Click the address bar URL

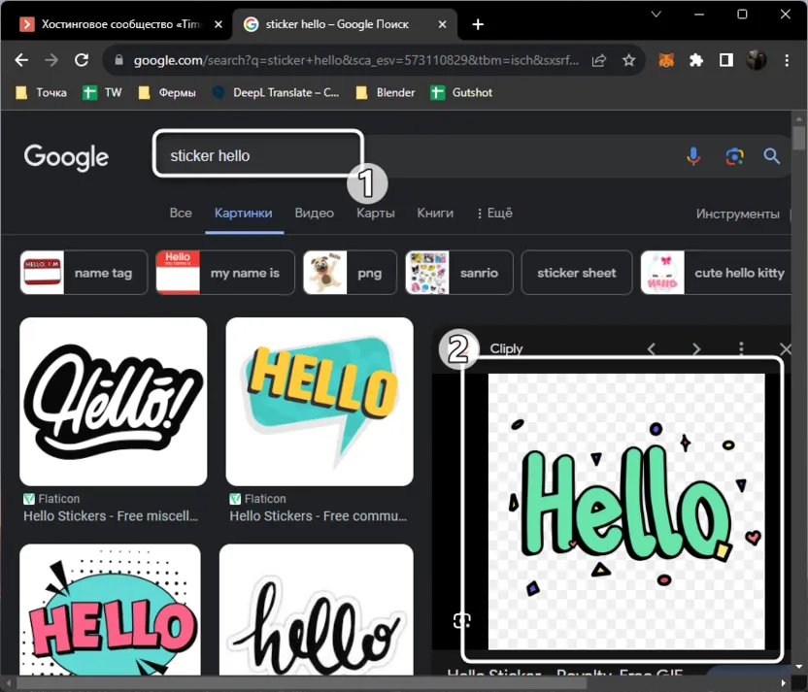(x=356, y=60)
